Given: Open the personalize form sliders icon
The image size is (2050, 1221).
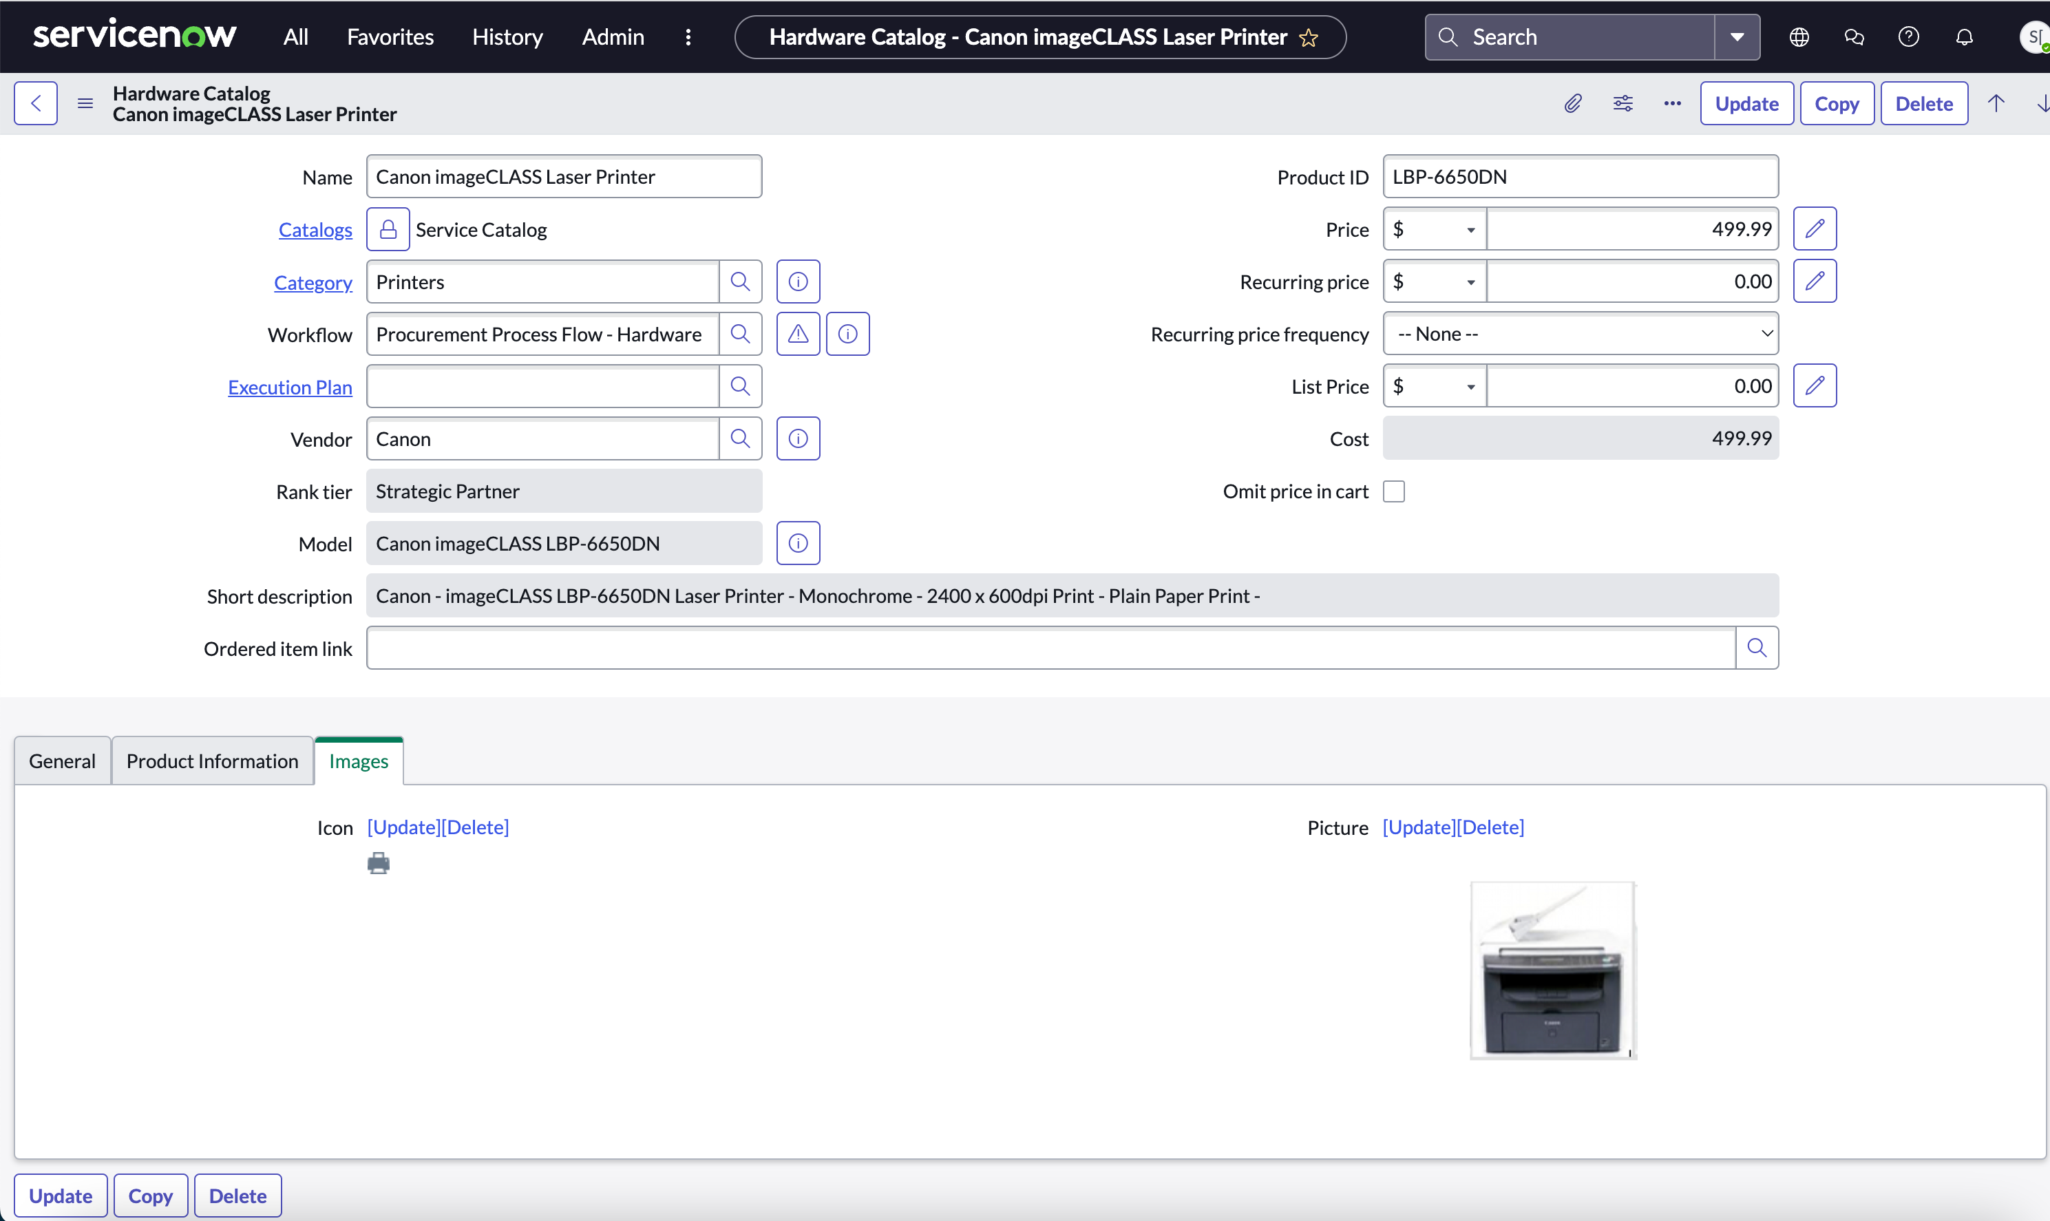Looking at the screenshot, I should (x=1623, y=104).
